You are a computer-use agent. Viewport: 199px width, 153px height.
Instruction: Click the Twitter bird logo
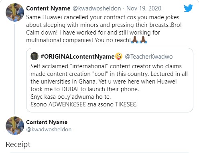tap(188, 8)
